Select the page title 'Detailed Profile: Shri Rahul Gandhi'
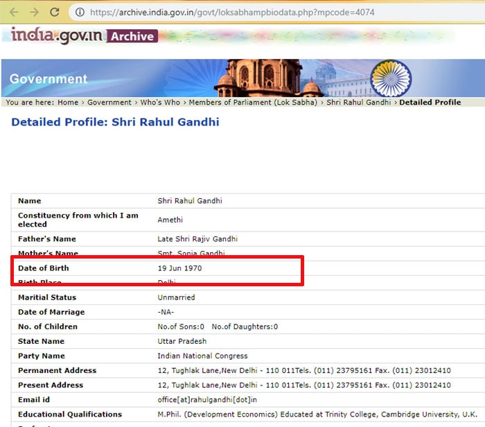 [116, 122]
